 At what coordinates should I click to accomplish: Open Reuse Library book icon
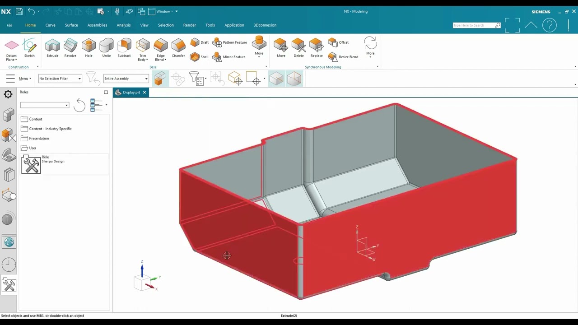9,175
